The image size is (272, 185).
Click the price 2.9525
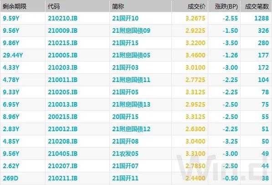[195, 105]
